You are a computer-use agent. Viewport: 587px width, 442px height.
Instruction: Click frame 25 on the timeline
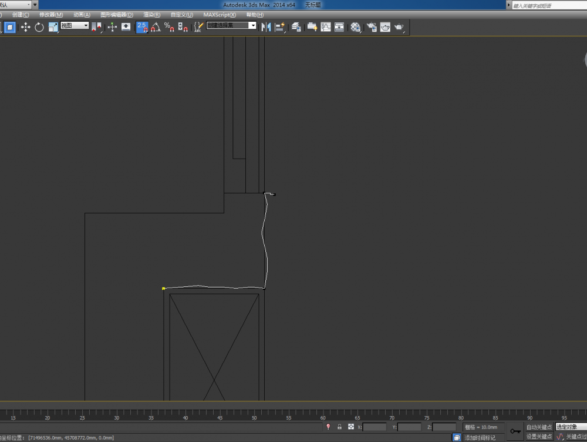click(82, 418)
